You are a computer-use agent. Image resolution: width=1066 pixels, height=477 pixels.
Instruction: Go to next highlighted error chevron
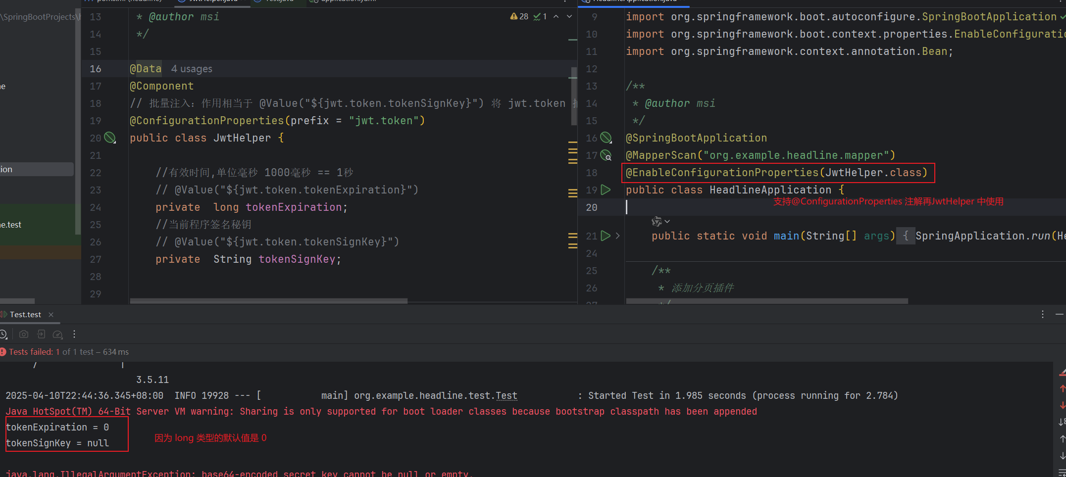point(569,17)
